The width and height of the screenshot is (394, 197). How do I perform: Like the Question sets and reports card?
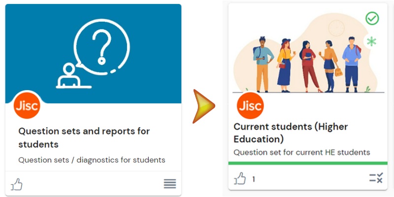tap(17, 185)
